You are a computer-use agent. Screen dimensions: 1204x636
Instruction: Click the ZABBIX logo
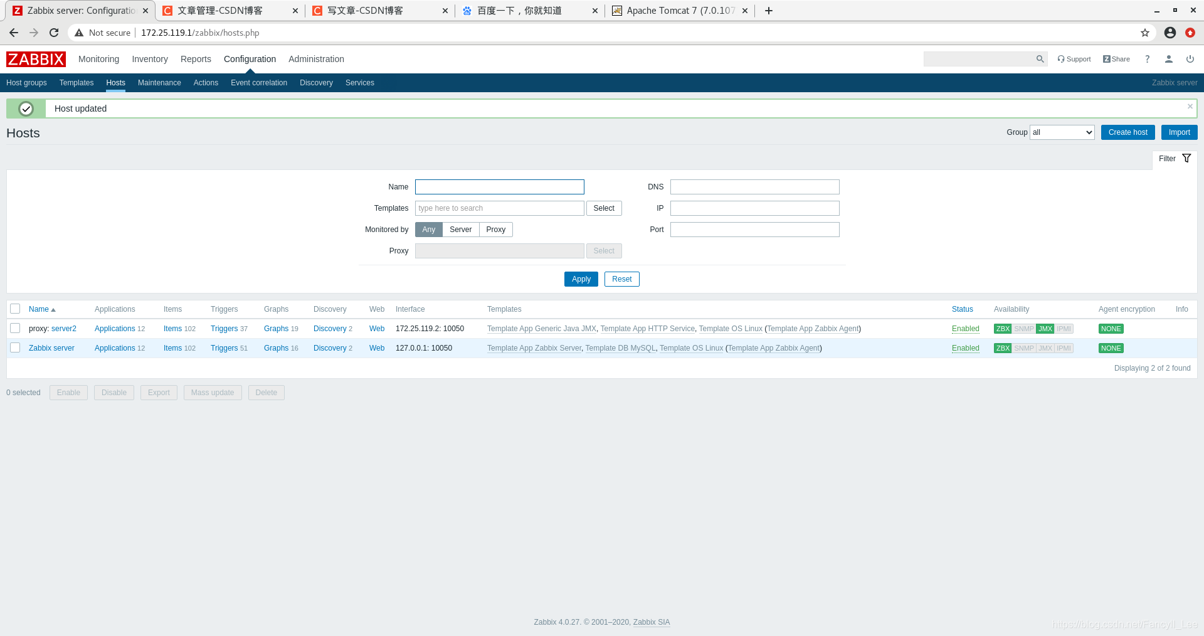pyautogui.click(x=36, y=59)
